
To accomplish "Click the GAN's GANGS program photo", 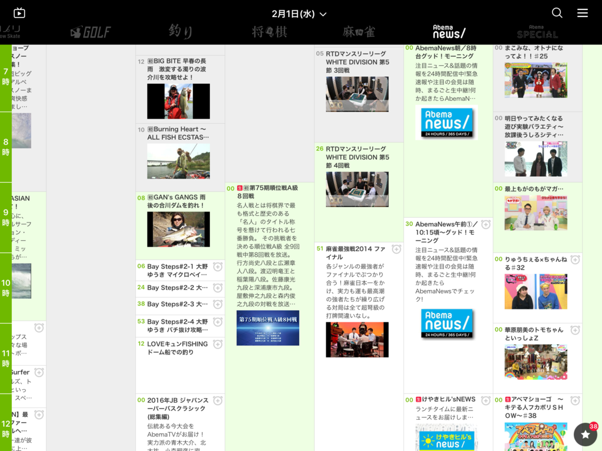I will [x=179, y=228].
